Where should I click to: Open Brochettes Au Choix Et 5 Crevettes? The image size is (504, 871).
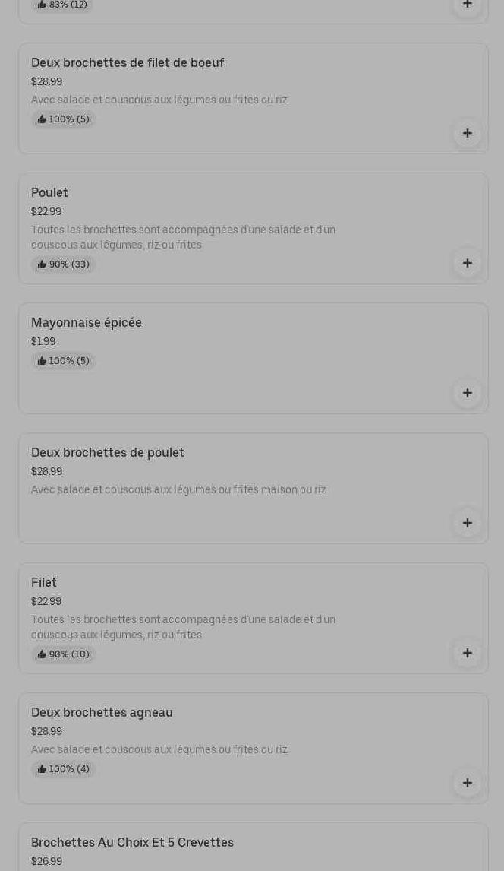[x=132, y=843]
